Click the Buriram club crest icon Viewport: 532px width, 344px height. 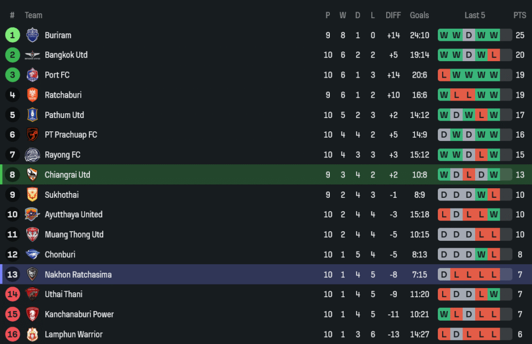click(x=32, y=35)
